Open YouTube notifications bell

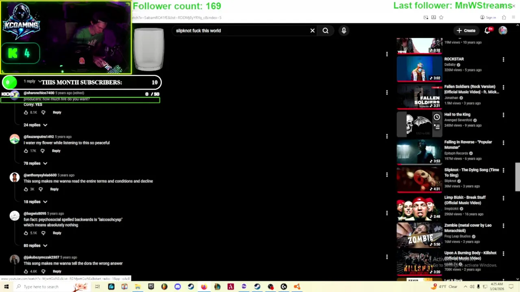click(x=488, y=30)
